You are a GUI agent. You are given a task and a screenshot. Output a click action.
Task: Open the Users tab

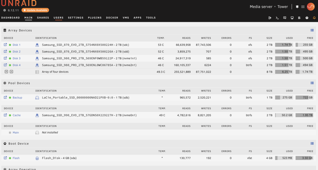59,18
